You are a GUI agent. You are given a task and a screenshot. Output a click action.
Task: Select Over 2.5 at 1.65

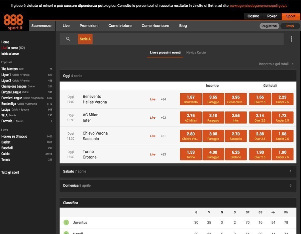tap(260, 99)
